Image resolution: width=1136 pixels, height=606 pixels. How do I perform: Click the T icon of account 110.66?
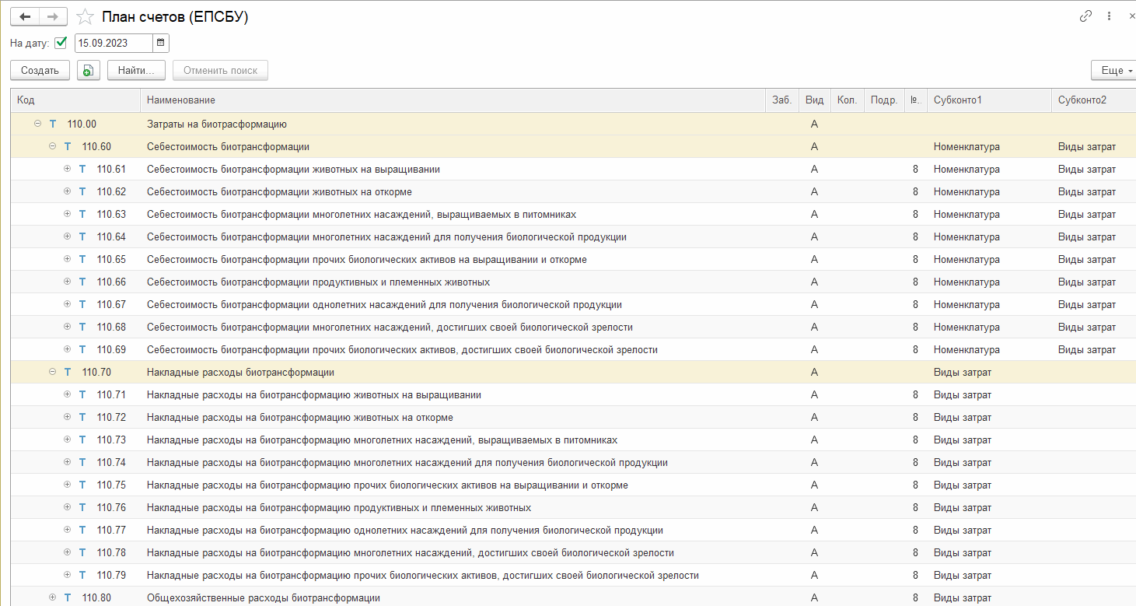82,282
